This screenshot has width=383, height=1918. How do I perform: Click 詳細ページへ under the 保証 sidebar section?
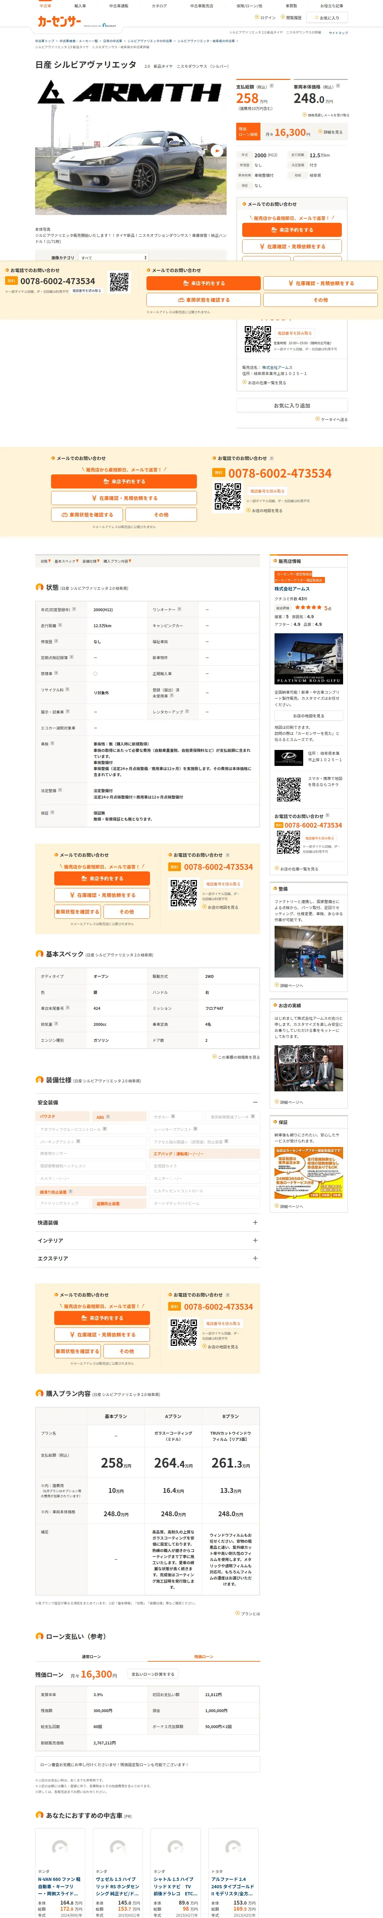289,1206
